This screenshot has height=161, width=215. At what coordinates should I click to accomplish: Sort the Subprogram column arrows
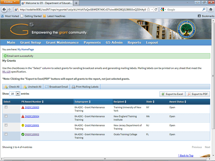(x=90, y=102)
